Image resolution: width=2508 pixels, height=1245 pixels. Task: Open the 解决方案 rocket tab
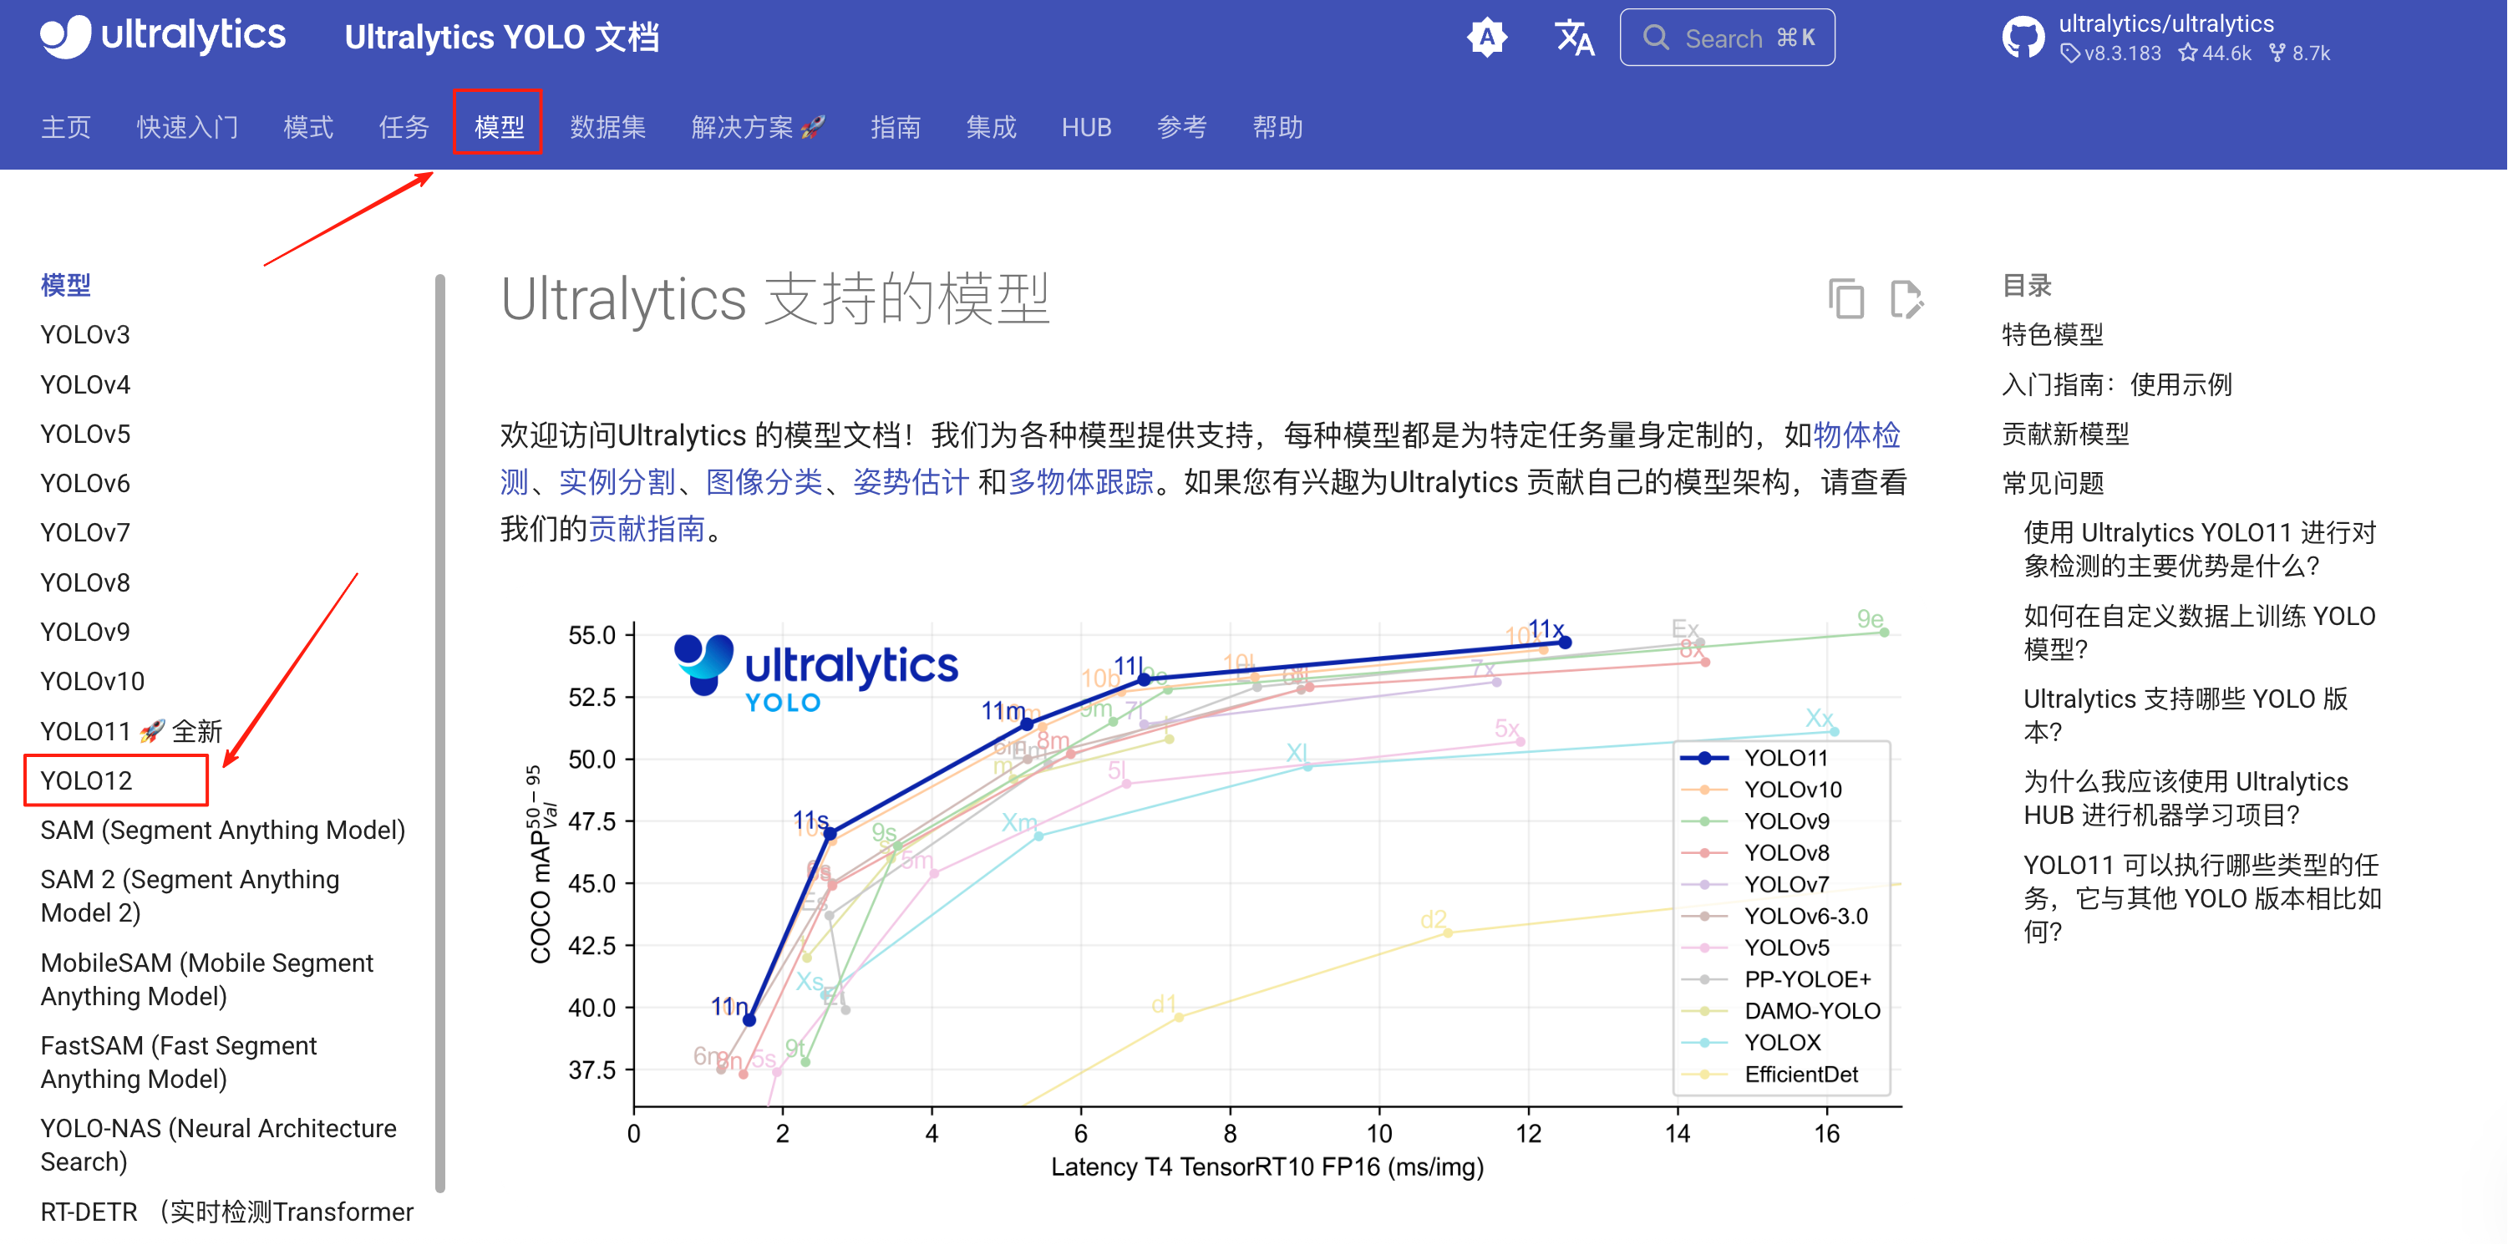tap(758, 126)
